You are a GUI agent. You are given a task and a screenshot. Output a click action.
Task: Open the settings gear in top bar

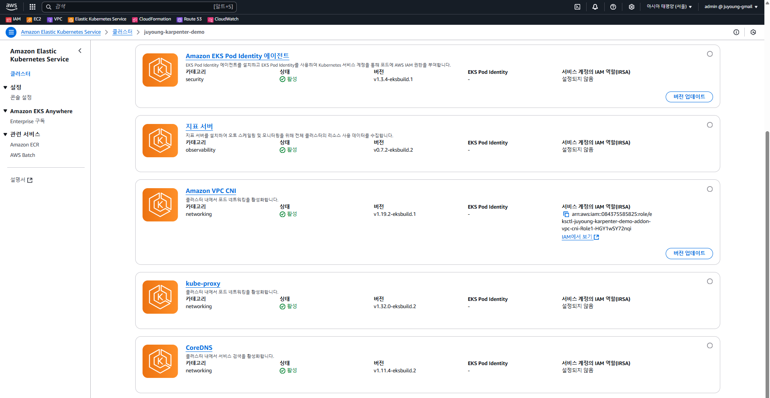tap(632, 7)
